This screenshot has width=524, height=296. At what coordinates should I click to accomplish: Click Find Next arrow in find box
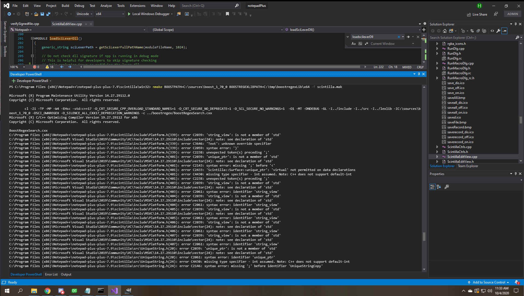[x=408, y=37]
